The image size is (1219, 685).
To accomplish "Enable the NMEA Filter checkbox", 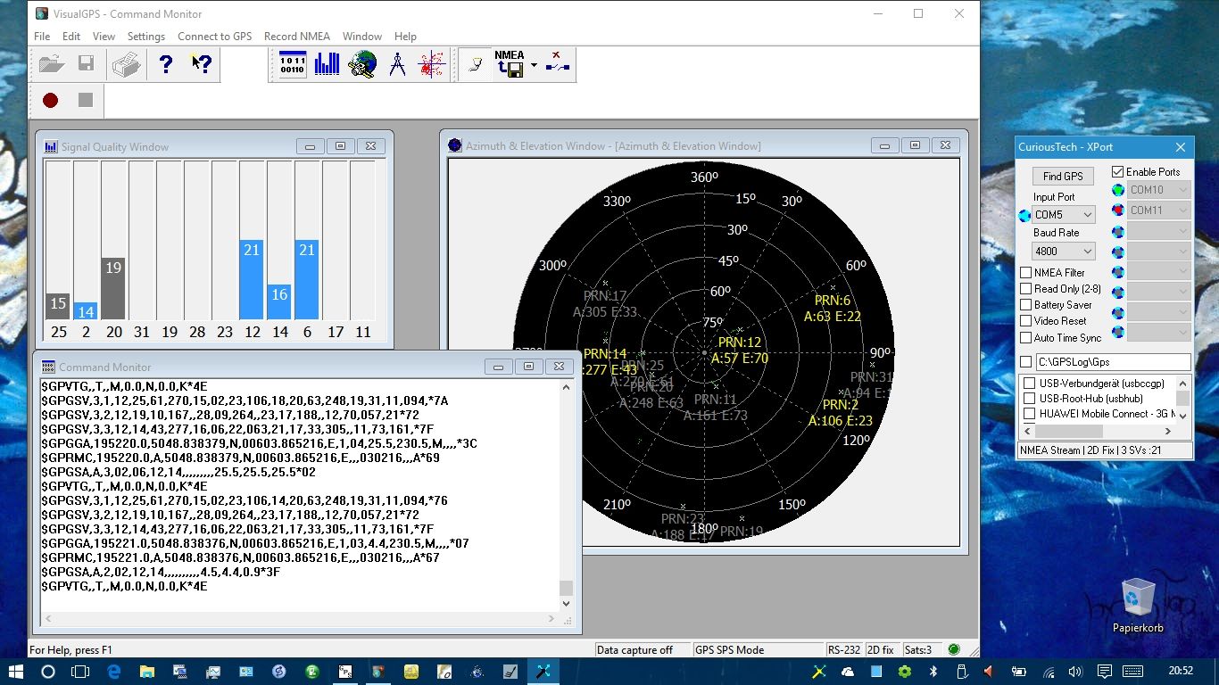I will coord(1025,273).
